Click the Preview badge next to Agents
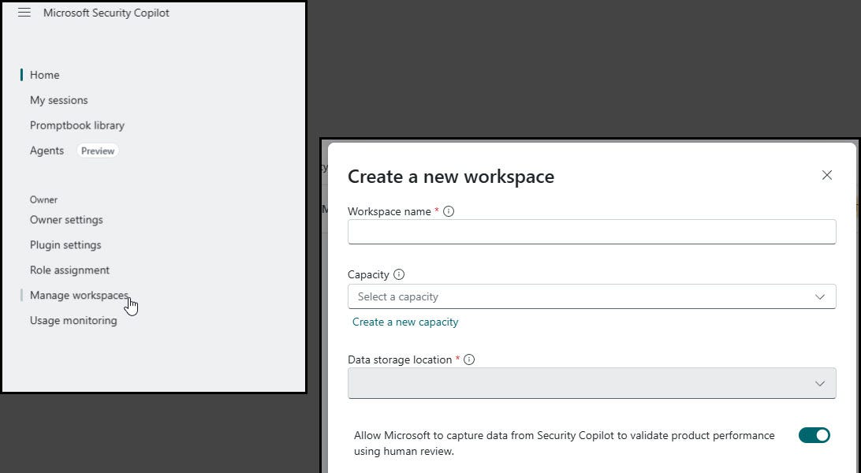The width and height of the screenshot is (861, 473). tap(98, 151)
